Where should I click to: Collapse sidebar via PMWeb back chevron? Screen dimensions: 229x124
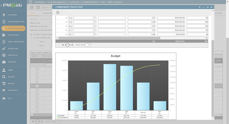[x=1, y=5]
